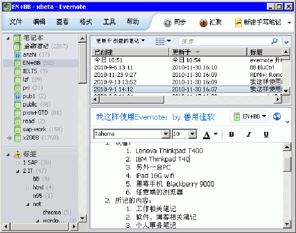Screen dimensions: 296x233
Task: Open the font color dropdown arrow
Action: [x=216, y=134]
